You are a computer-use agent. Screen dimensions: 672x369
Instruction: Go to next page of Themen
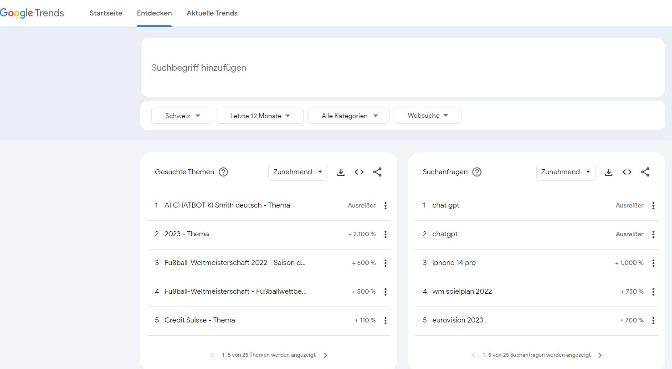(325, 355)
